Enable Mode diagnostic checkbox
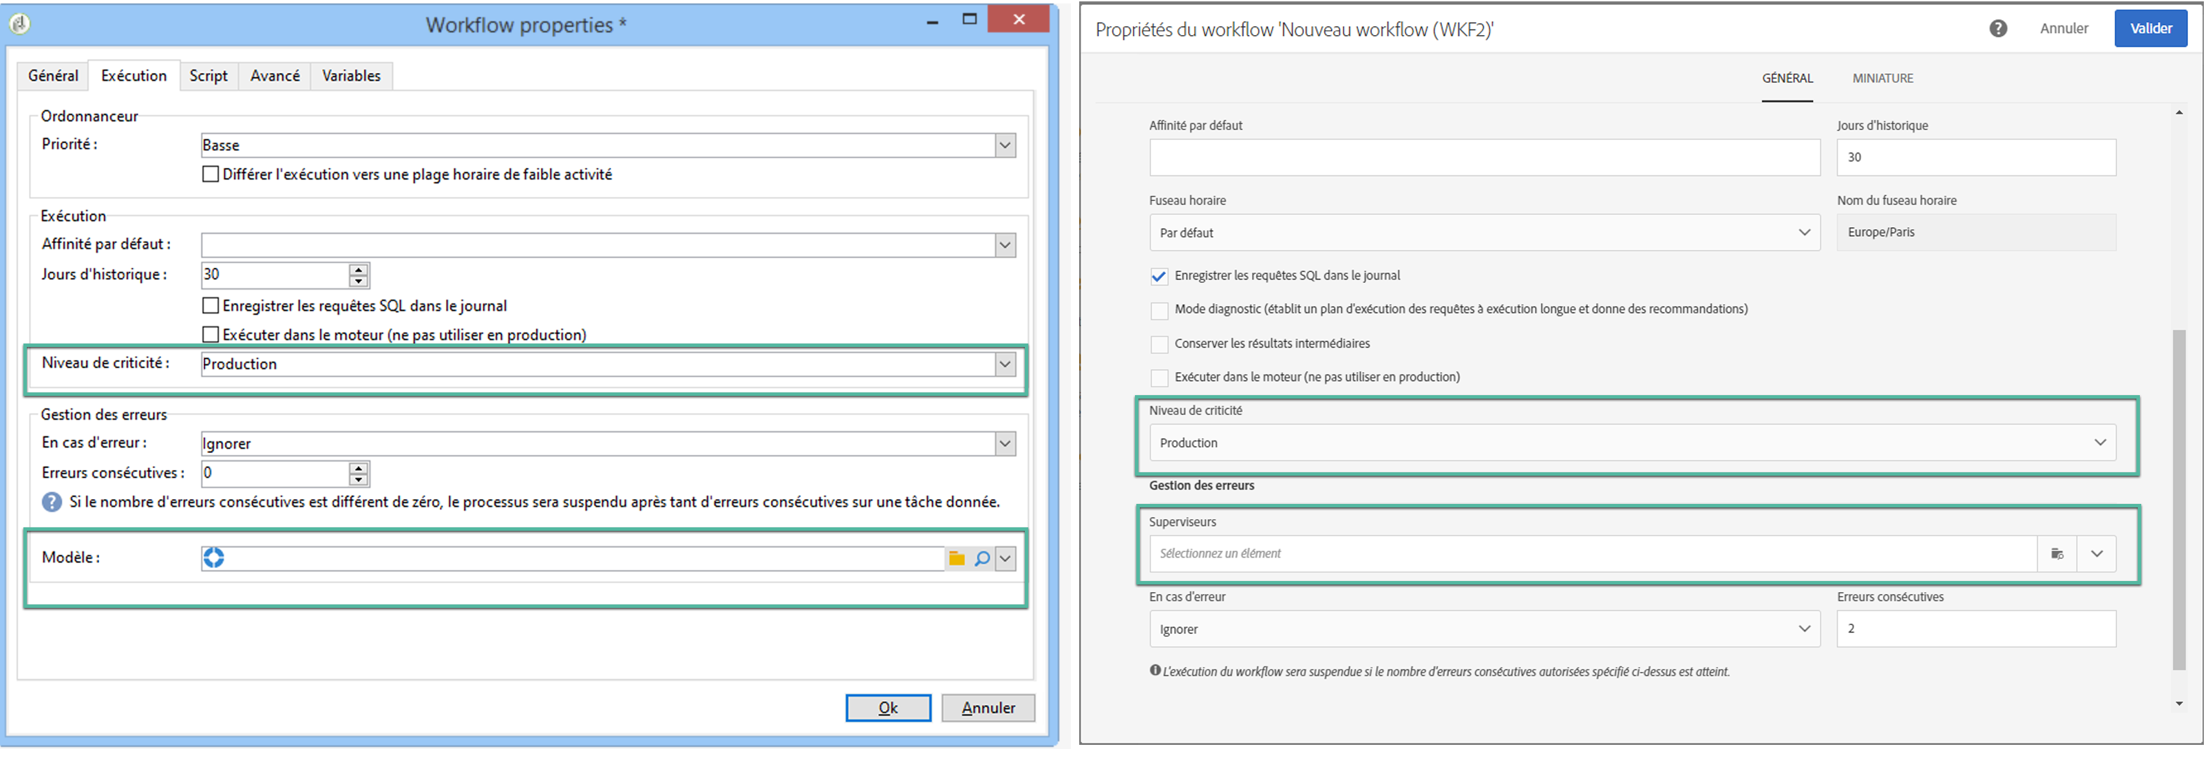Screen dimensions: 2208x760 (1159, 310)
